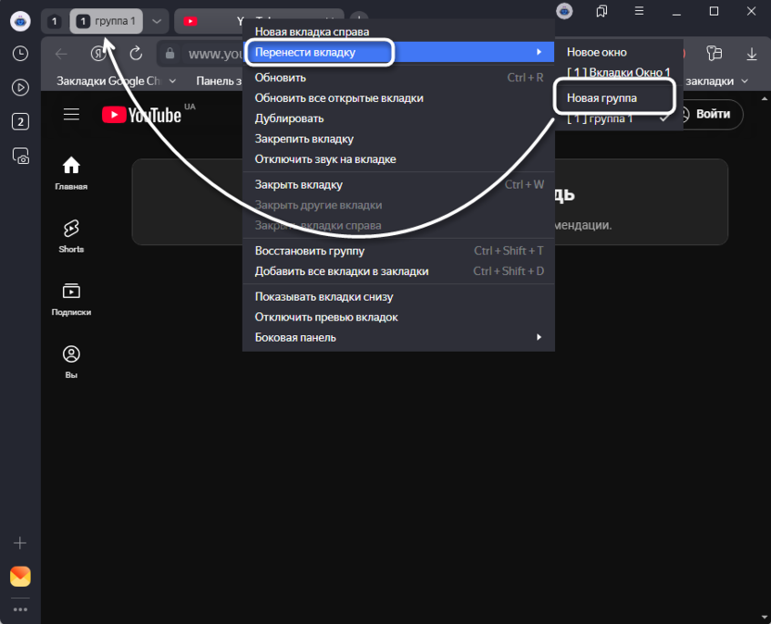Select 'Отключить звук на вкладке'
Viewport: 771px width, 624px height.
tap(398, 159)
